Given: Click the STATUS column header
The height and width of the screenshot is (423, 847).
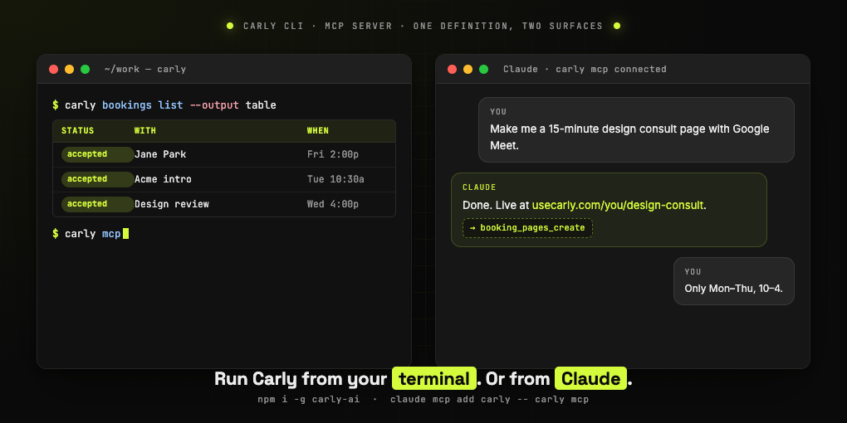Looking at the screenshot, I should point(78,130).
